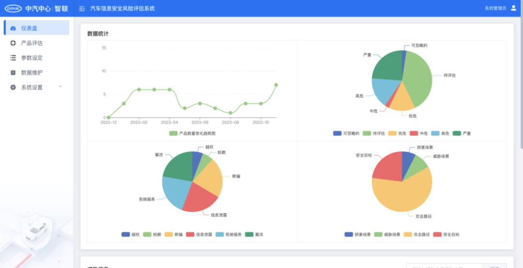523x268 pixels.
Task: Toggle 中危 legend entry
Action: coord(418,133)
